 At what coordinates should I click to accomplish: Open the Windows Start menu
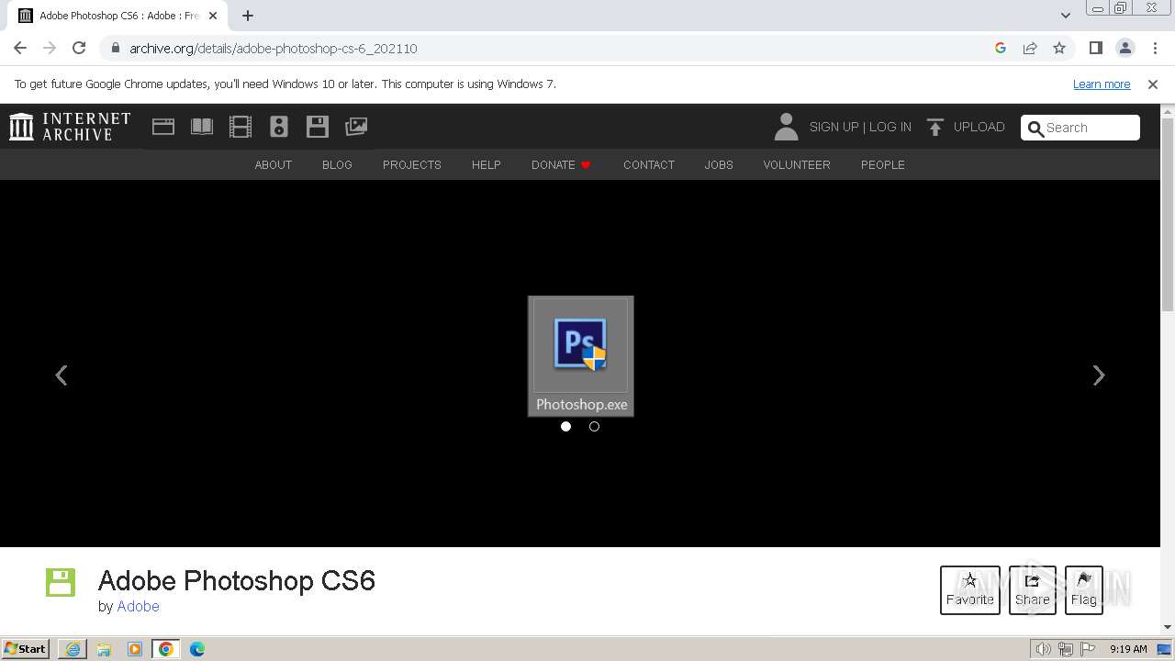[x=26, y=649]
